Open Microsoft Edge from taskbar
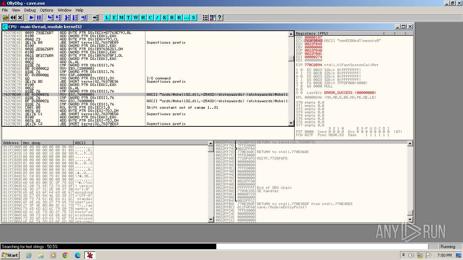This screenshot has height=260, width=463. click(x=77, y=255)
